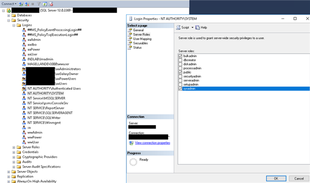Collapse the Logins folder

click(x=14, y=25)
